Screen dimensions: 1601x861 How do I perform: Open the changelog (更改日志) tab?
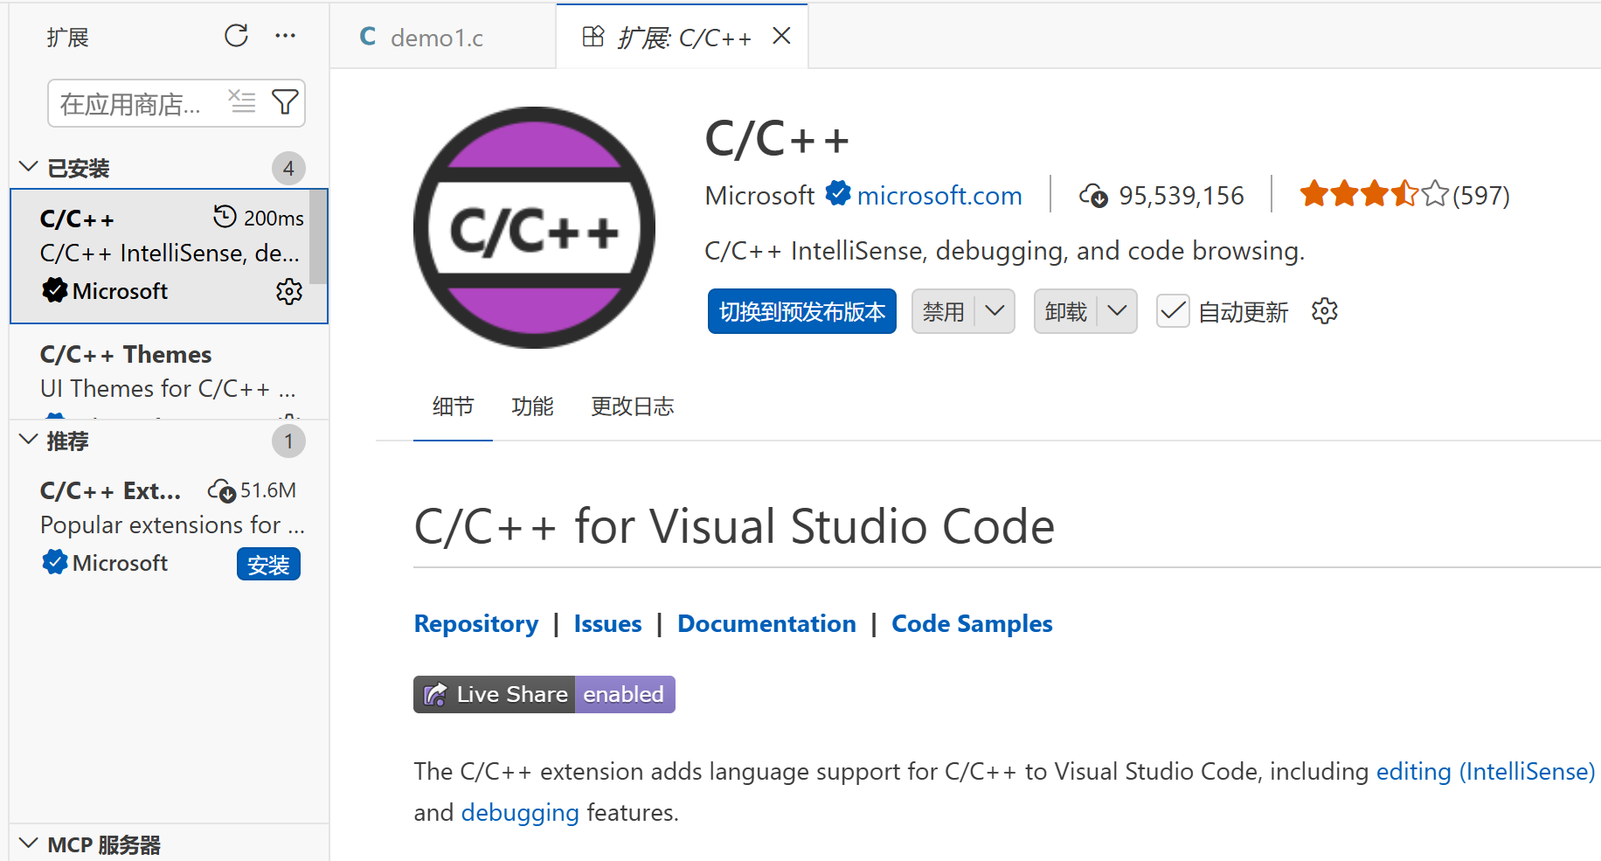(633, 406)
